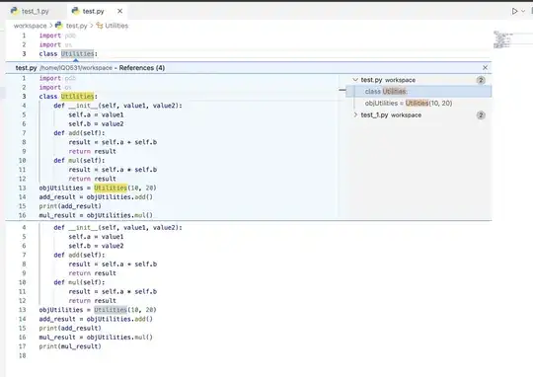Screen dimensions: 533x377
Task: Close the test.py tab
Action: tap(119, 11)
